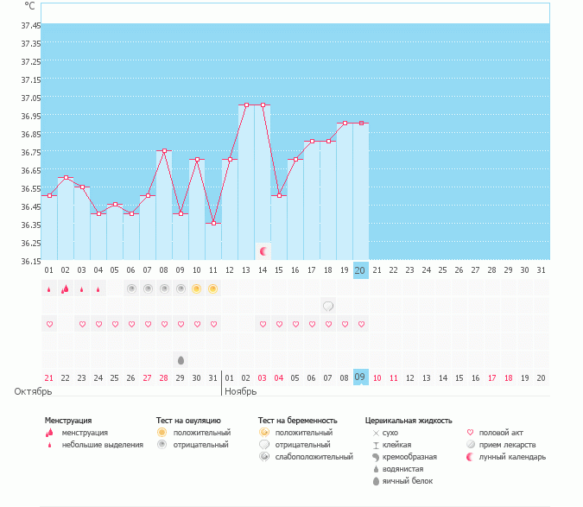This screenshot has height=507, width=583.
Task: Click the moon calendar icon on day 14
Action: tap(263, 251)
